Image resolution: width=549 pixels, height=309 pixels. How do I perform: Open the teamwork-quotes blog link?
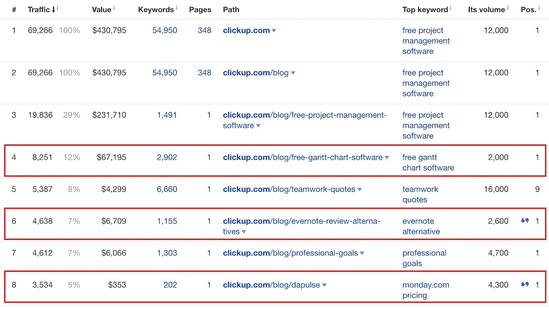(289, 189)
